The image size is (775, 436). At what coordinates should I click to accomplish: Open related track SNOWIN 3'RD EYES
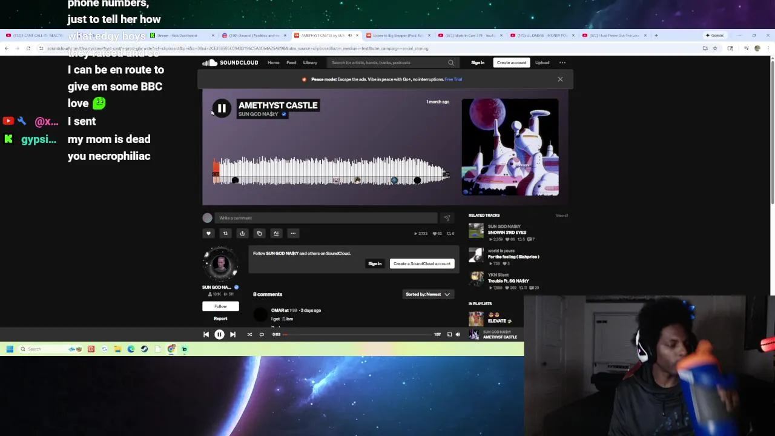pyautogui.click(x=507, y=233)
